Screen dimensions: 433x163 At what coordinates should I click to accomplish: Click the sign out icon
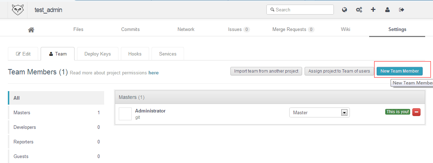pyautogui.click(x=402, y=10)
